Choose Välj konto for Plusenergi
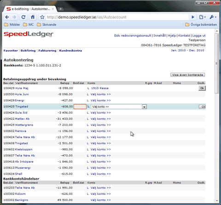Screen dimensions: 221x205 coord(100,168)
